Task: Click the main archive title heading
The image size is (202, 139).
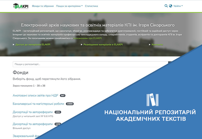Action: pyautogui.click(x=98, y=25)
